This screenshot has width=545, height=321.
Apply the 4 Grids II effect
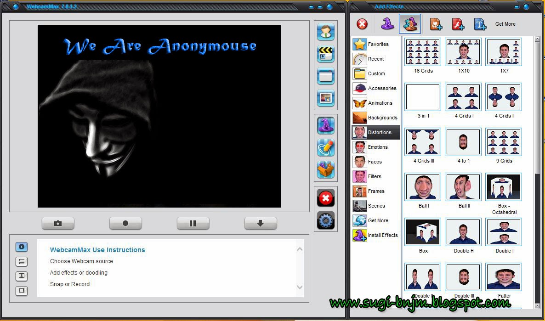click(x=504, y=97)
